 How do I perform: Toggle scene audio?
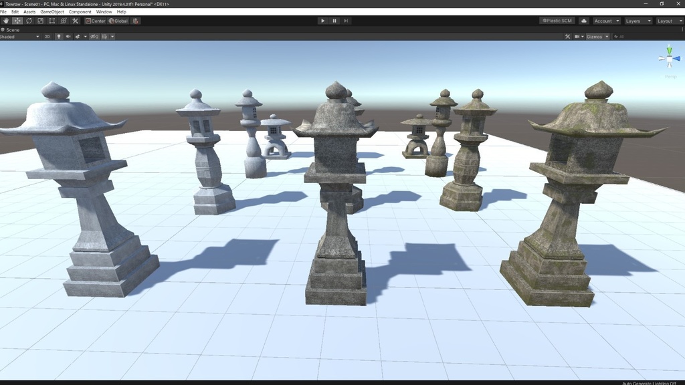coord(68,37)
